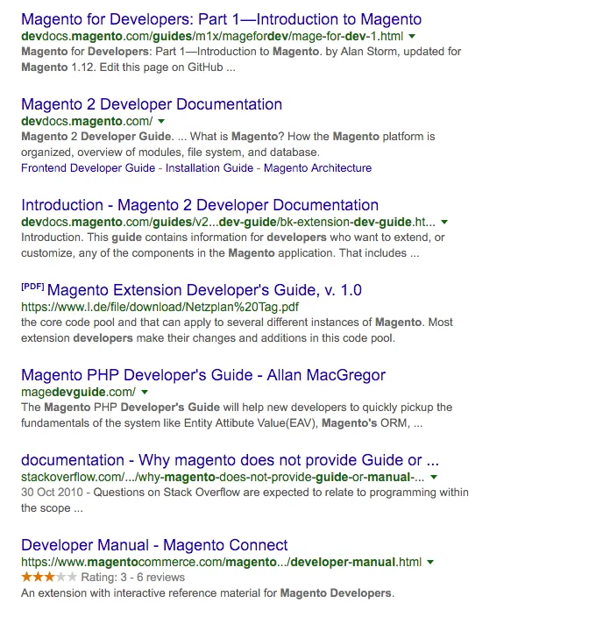Expand dropdown arrow beside devdocs.magento.com/ URL
This screenshot has height=617, width=596.
tap(161, 122)
